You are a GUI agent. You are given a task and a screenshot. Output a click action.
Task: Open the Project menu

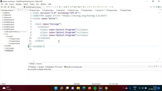32,4
